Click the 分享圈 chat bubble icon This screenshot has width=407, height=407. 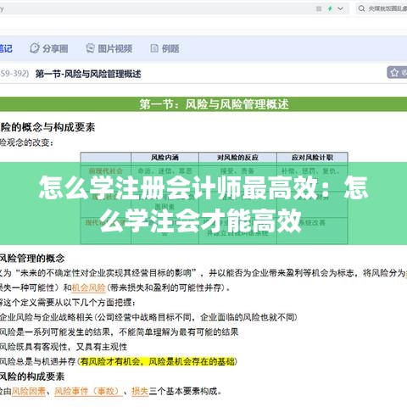(x=35, y=48)
